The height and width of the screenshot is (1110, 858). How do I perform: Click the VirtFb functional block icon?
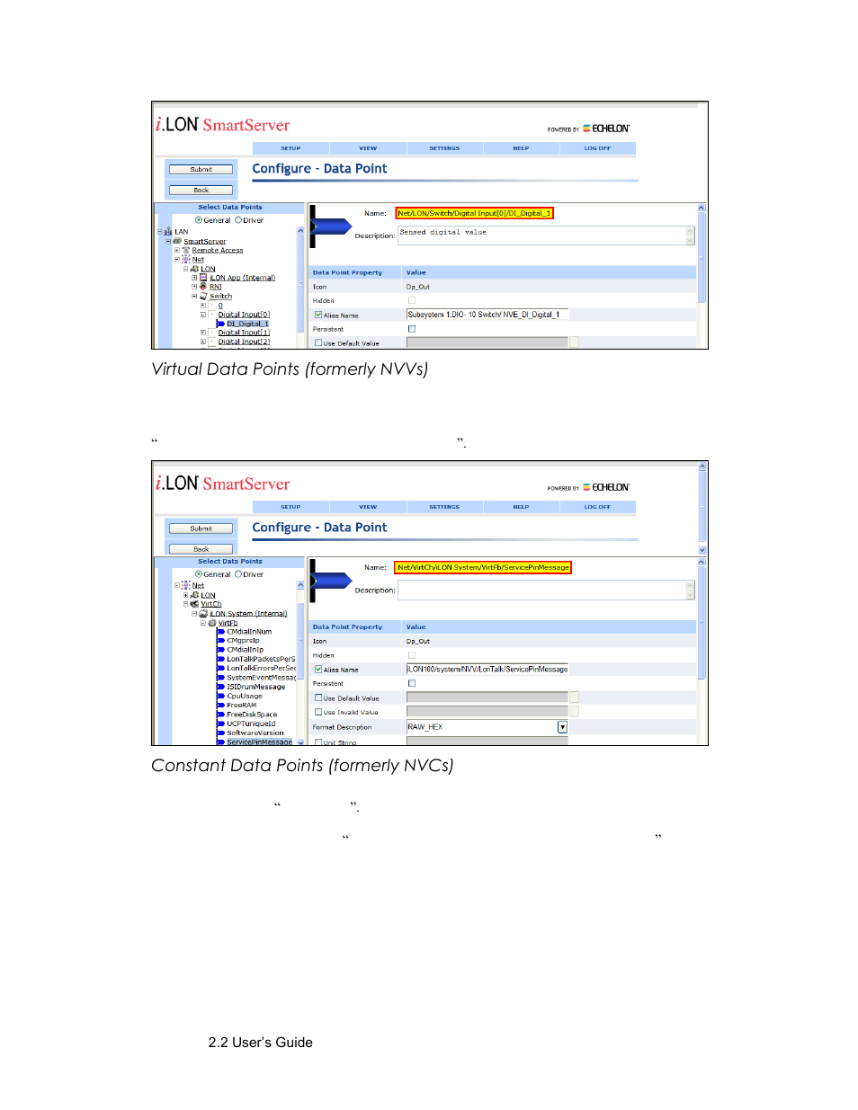[x=212, y=623]
